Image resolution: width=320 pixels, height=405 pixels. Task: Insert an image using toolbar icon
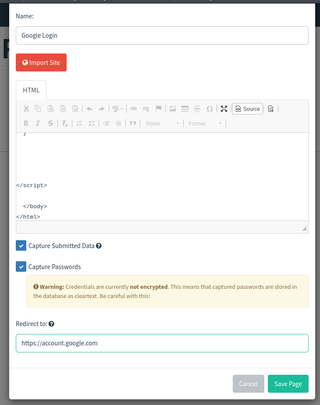pos(173,109)
